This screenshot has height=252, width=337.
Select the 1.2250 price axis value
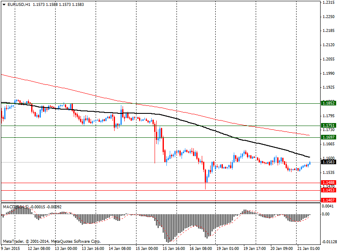[x=329, y=17]
